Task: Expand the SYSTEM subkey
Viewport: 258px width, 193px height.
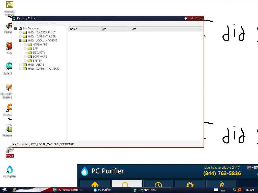Action: point(25,61)
